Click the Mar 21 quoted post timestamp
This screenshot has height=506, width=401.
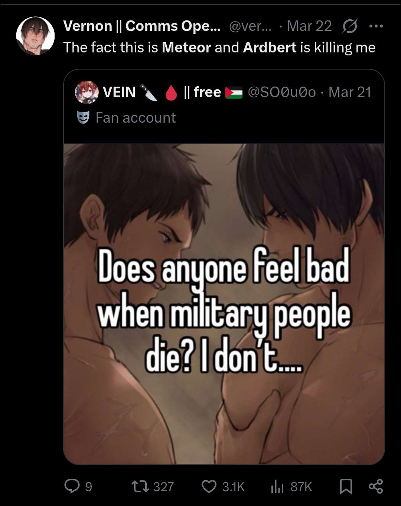[x=350, y=92]
